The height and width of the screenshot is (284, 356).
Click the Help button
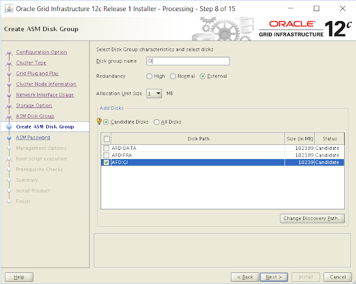tap(19, 277)
